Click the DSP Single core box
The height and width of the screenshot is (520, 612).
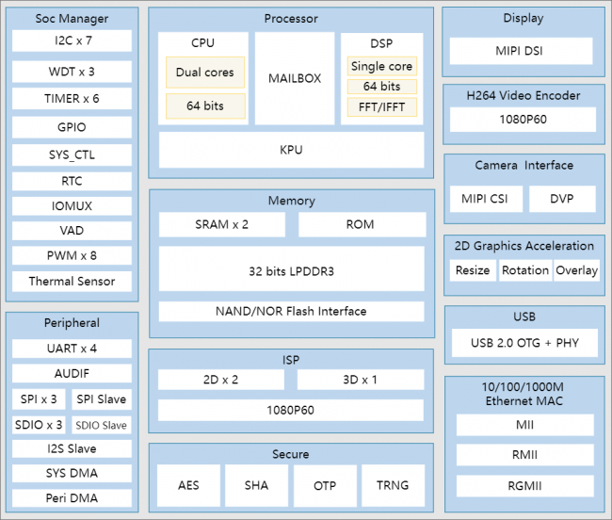[x=381, y=66]
